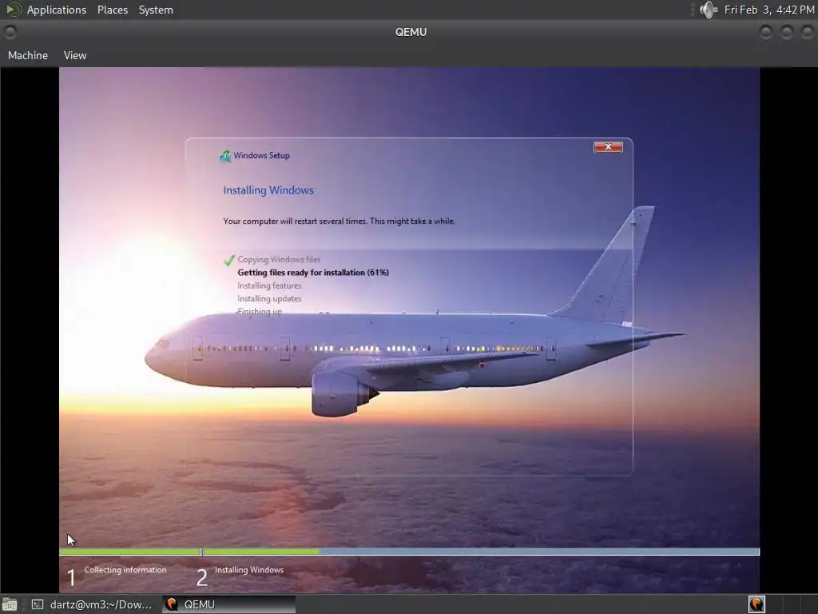This screenshot has height=614, width=818.
Task: Open QEMU's Machine menu
Action: click(28, 55)
